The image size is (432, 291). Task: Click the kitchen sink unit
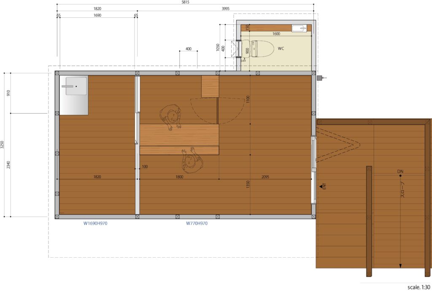pos(74,95)
